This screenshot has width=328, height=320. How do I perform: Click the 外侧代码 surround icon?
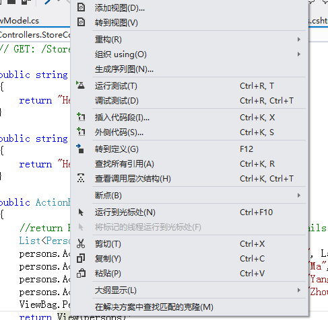coord(81,132)
